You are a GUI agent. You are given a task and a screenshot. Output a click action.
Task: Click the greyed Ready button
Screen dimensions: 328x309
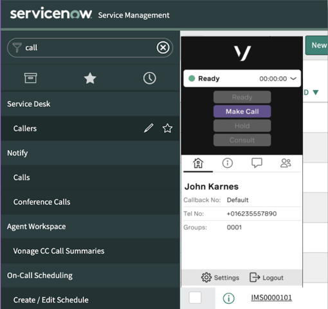242,97
